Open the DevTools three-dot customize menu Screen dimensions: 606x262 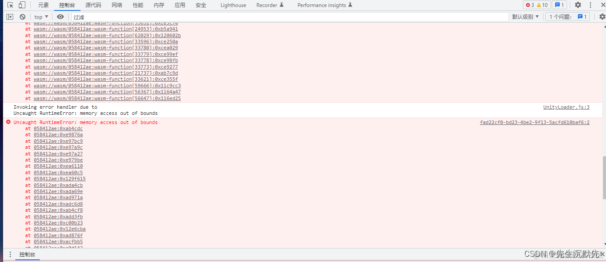(x=590, y=5)
